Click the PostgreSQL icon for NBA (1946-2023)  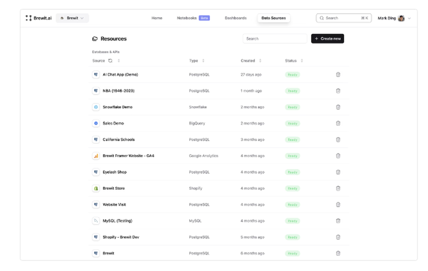coord(96,91)
